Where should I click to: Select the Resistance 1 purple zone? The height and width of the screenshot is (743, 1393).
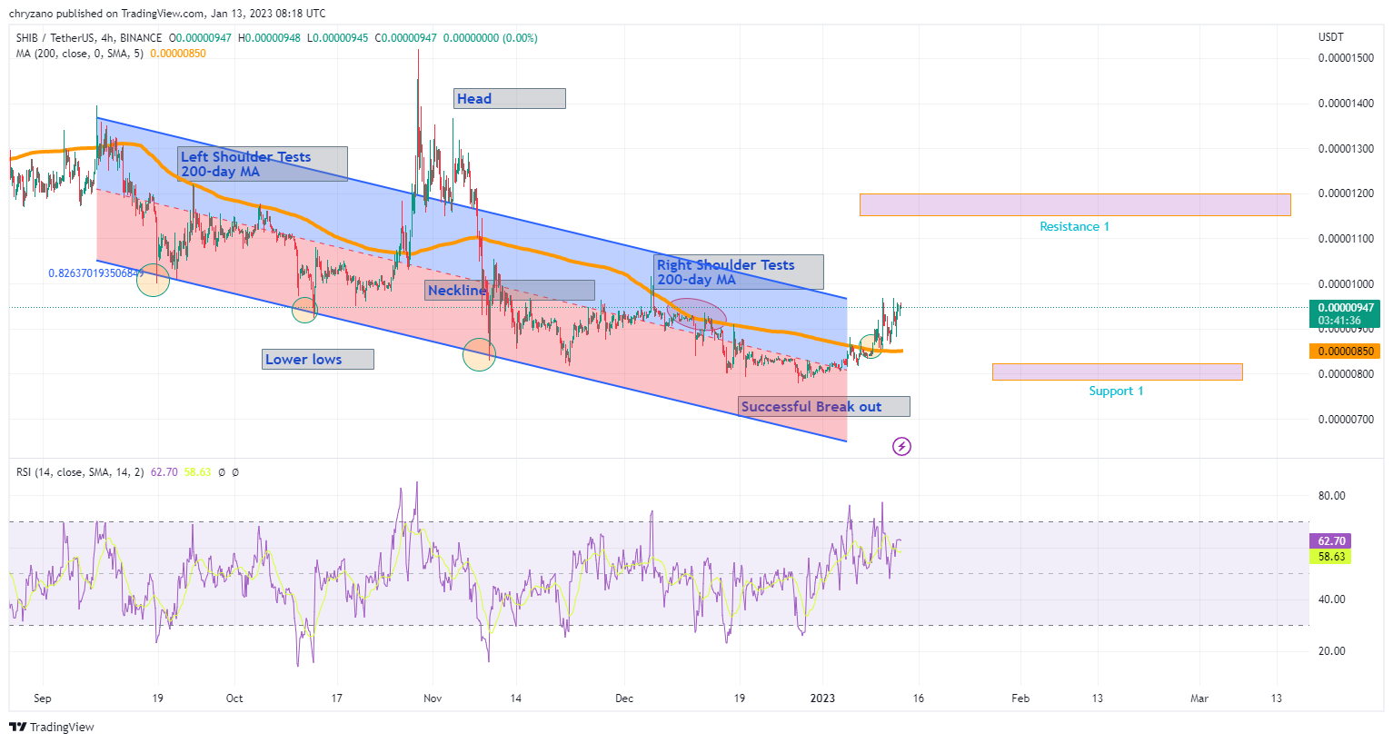click(x=1075, y=204)
